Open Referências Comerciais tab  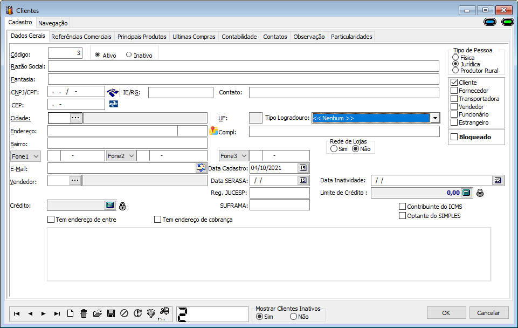pos(81,37)
